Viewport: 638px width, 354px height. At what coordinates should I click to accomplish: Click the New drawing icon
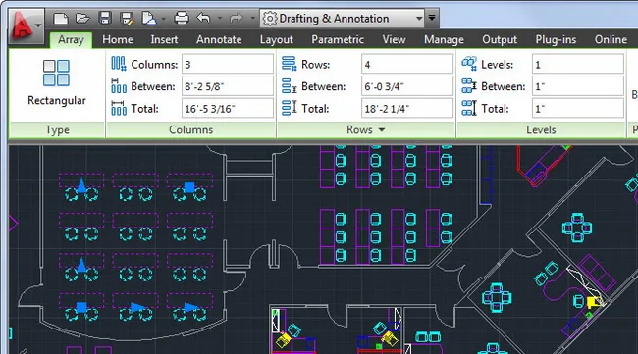[61, 19]
